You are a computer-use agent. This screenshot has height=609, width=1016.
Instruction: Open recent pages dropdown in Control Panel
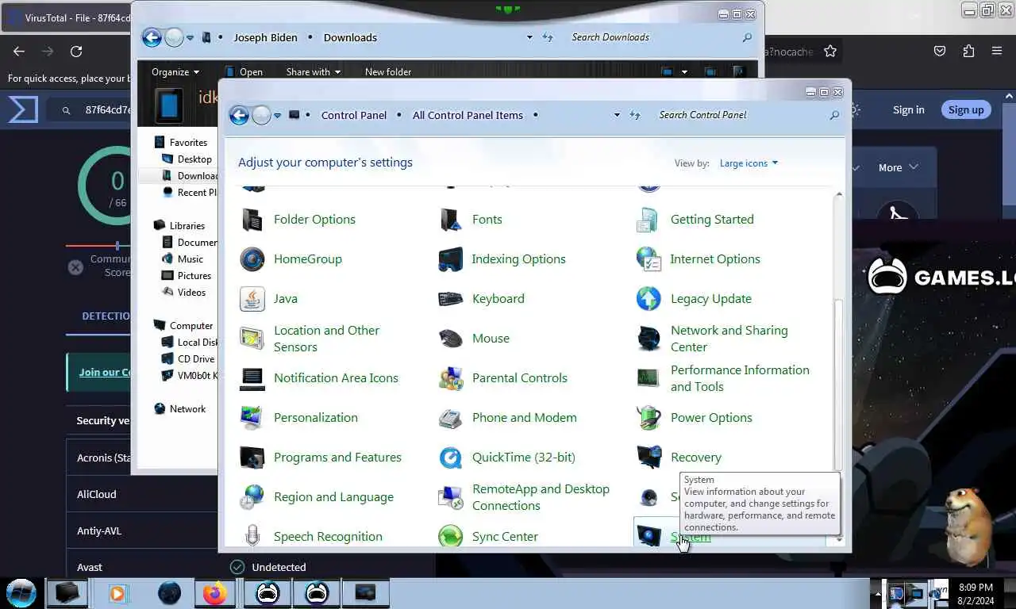[278, 115]
